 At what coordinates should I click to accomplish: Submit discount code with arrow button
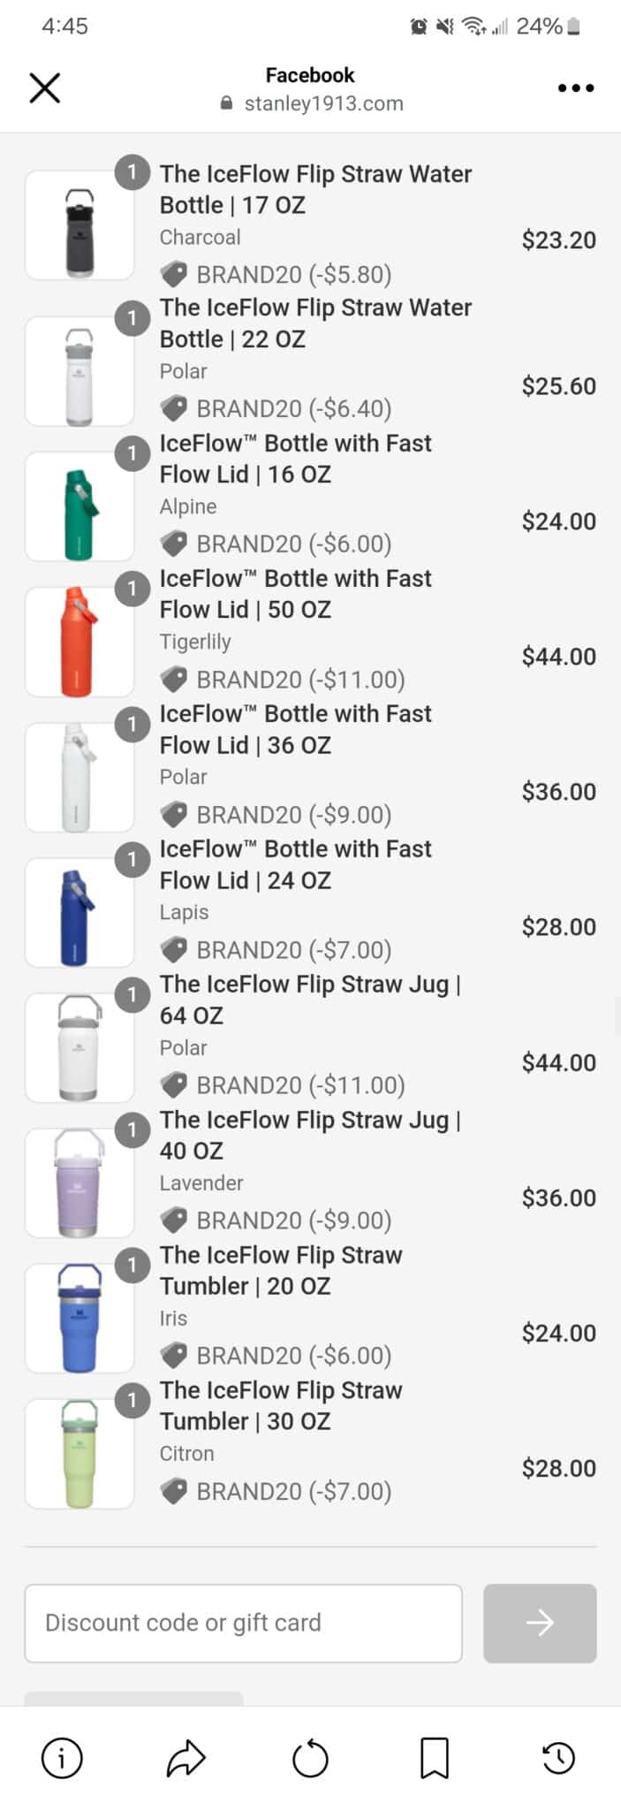point(540,1623)
